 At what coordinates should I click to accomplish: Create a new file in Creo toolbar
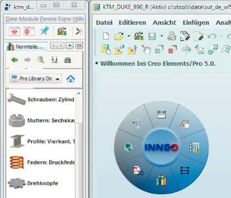coord(106,36)
